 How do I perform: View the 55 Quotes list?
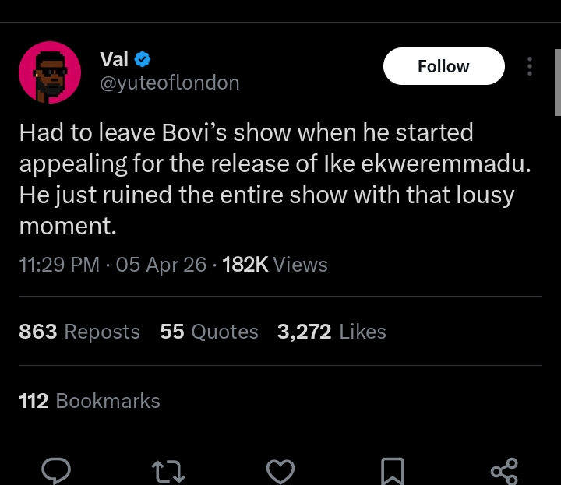tap(209, 332)
